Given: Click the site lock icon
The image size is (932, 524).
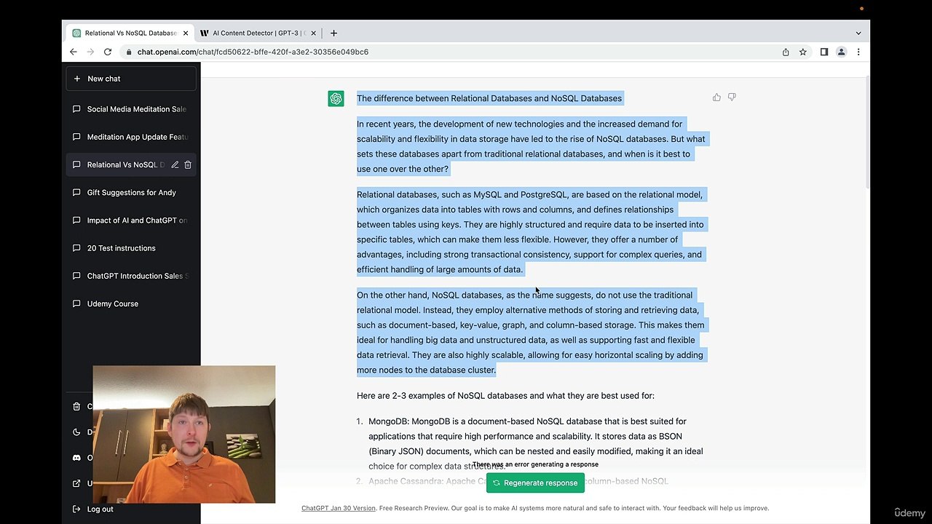Looking at the screenshot, I should (x=129, y=52).
